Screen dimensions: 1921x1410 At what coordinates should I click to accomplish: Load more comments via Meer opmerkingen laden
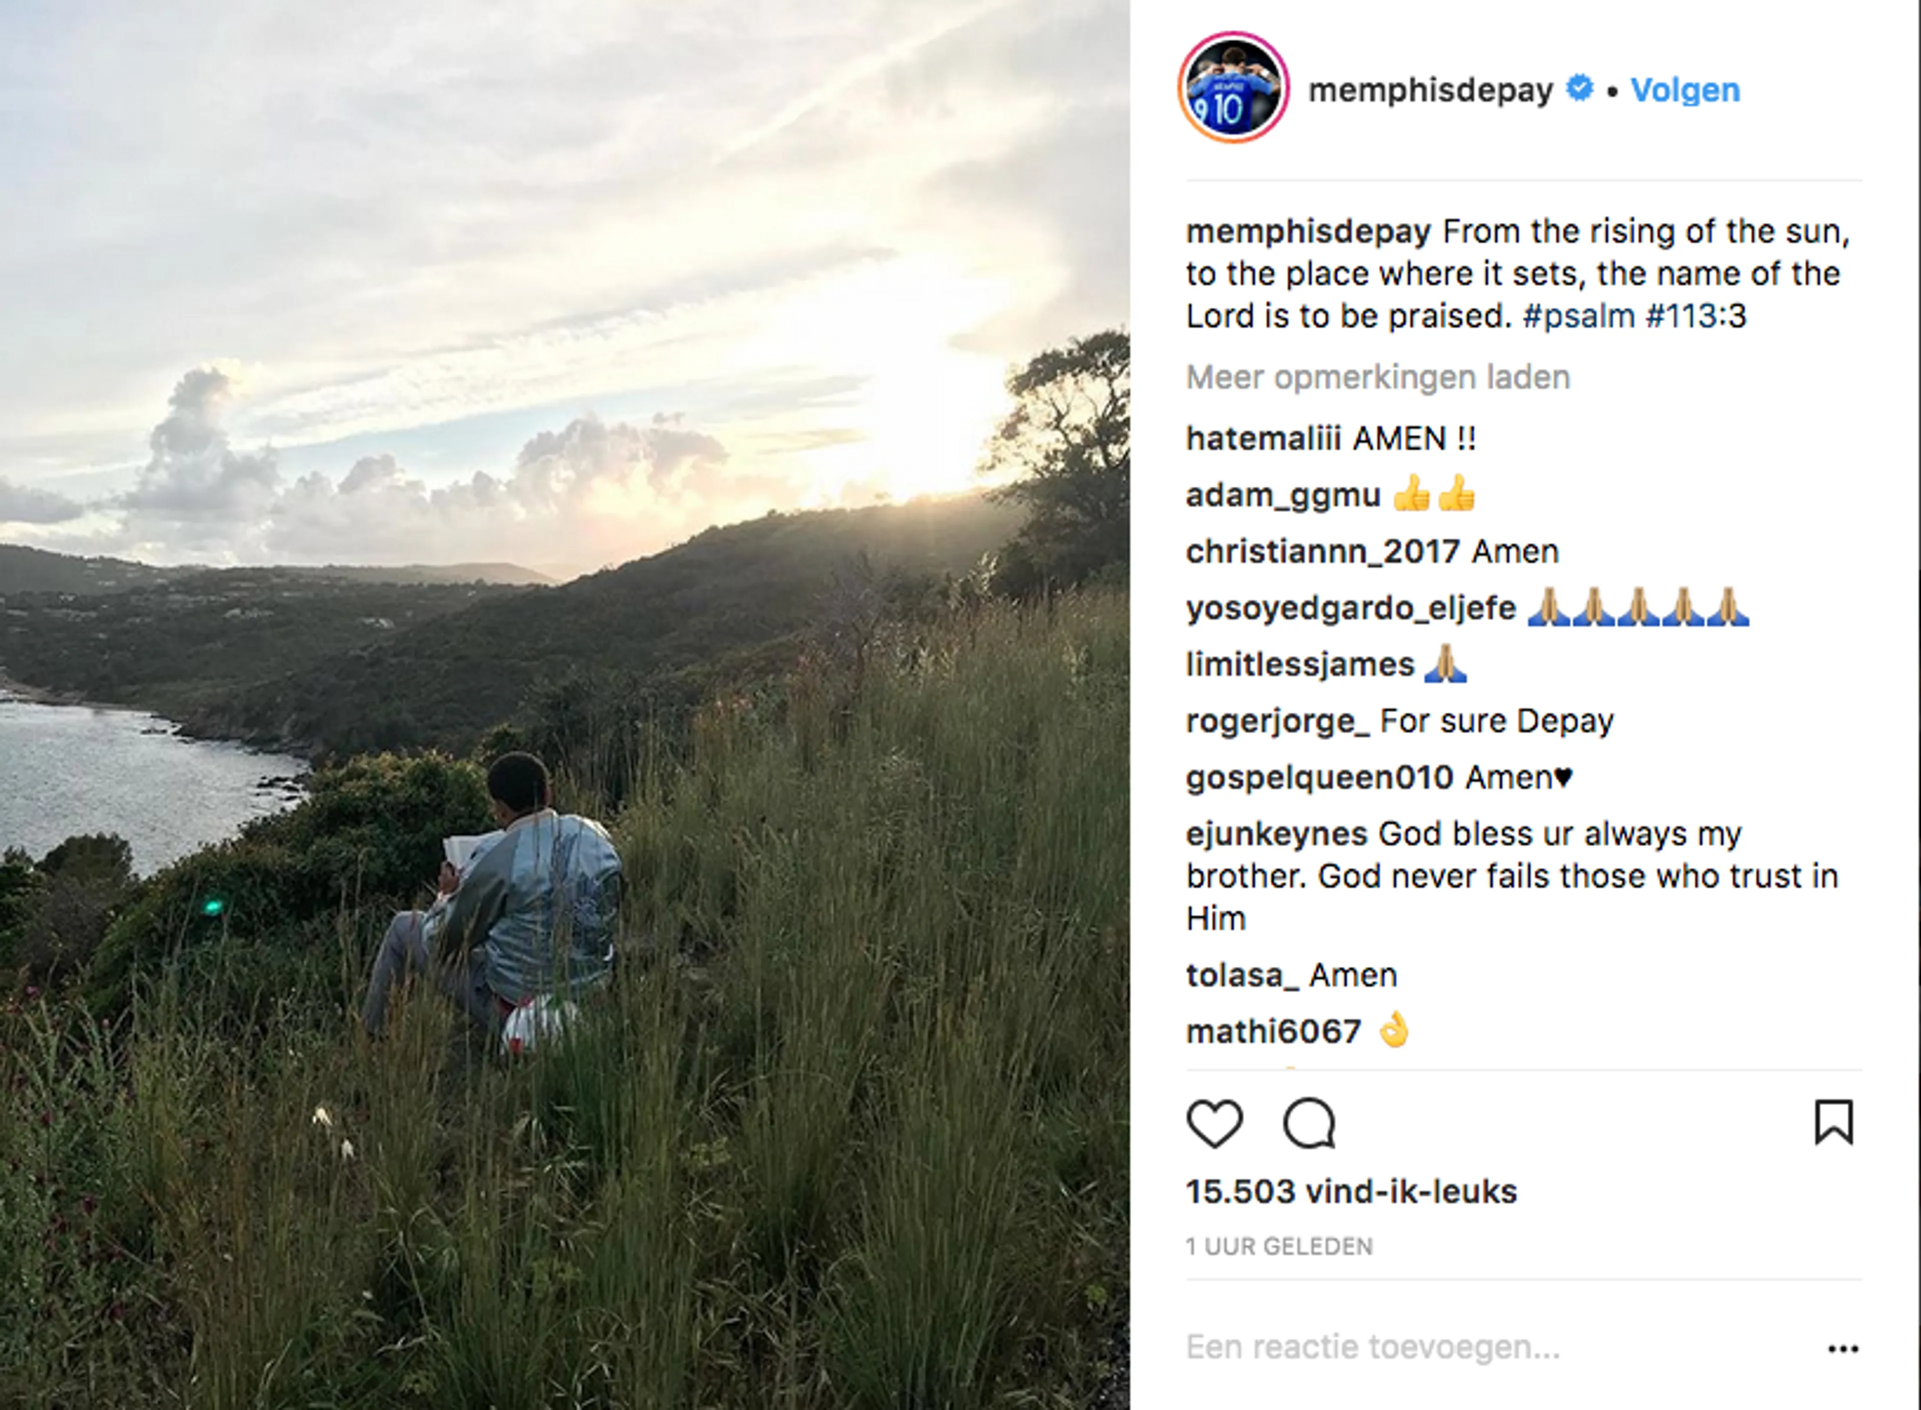(x=1377, y=377)
